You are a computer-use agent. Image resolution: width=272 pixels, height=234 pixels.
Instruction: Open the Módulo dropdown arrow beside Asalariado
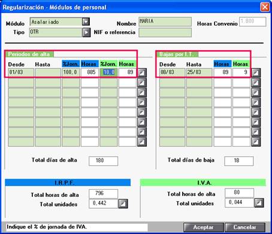point(86,22)
